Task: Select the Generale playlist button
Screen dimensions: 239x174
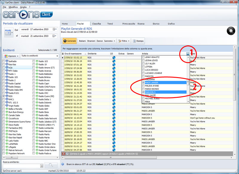Action: click(x=70, y=41)
